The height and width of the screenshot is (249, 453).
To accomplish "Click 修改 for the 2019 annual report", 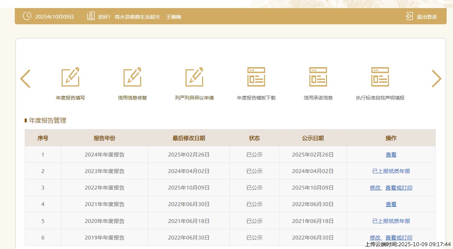I will (x=376, y=238).
